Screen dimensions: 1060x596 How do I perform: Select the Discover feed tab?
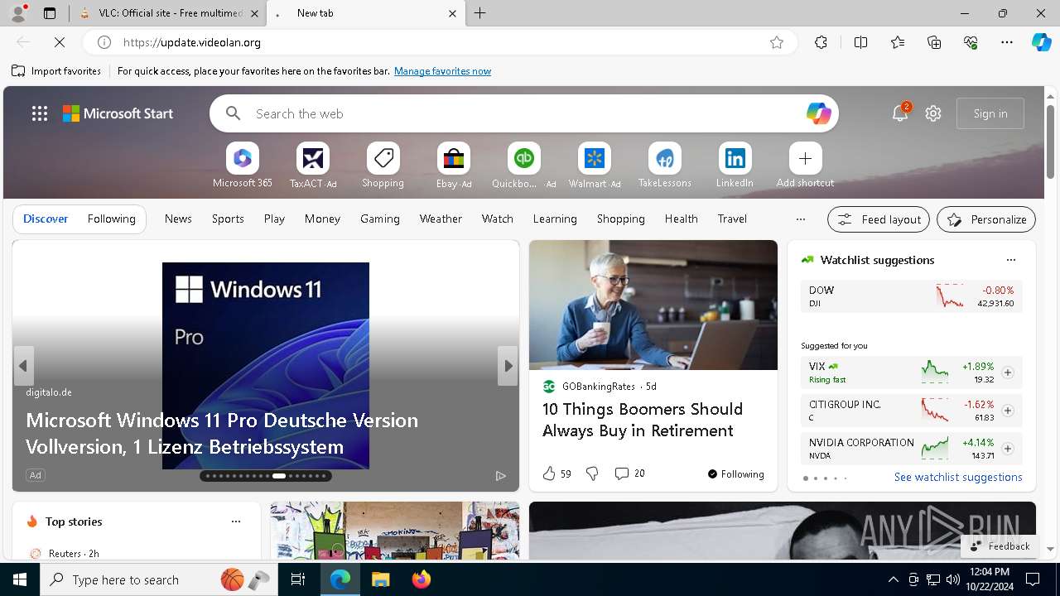[46, 219]
